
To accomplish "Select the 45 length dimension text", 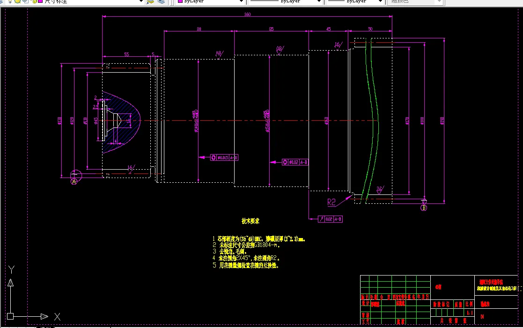I will coord(329,29).
